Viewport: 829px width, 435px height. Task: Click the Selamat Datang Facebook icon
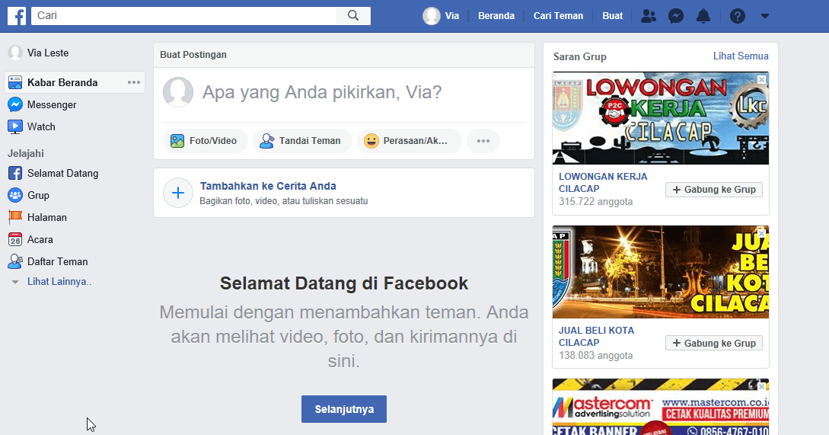[x=14, y=173]
